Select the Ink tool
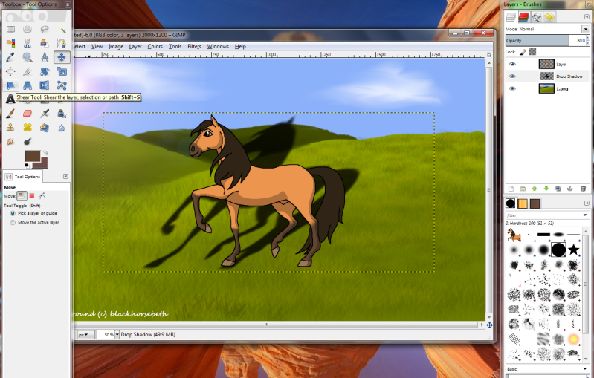This screenshot has height=378, width=594. coord(62,113)
